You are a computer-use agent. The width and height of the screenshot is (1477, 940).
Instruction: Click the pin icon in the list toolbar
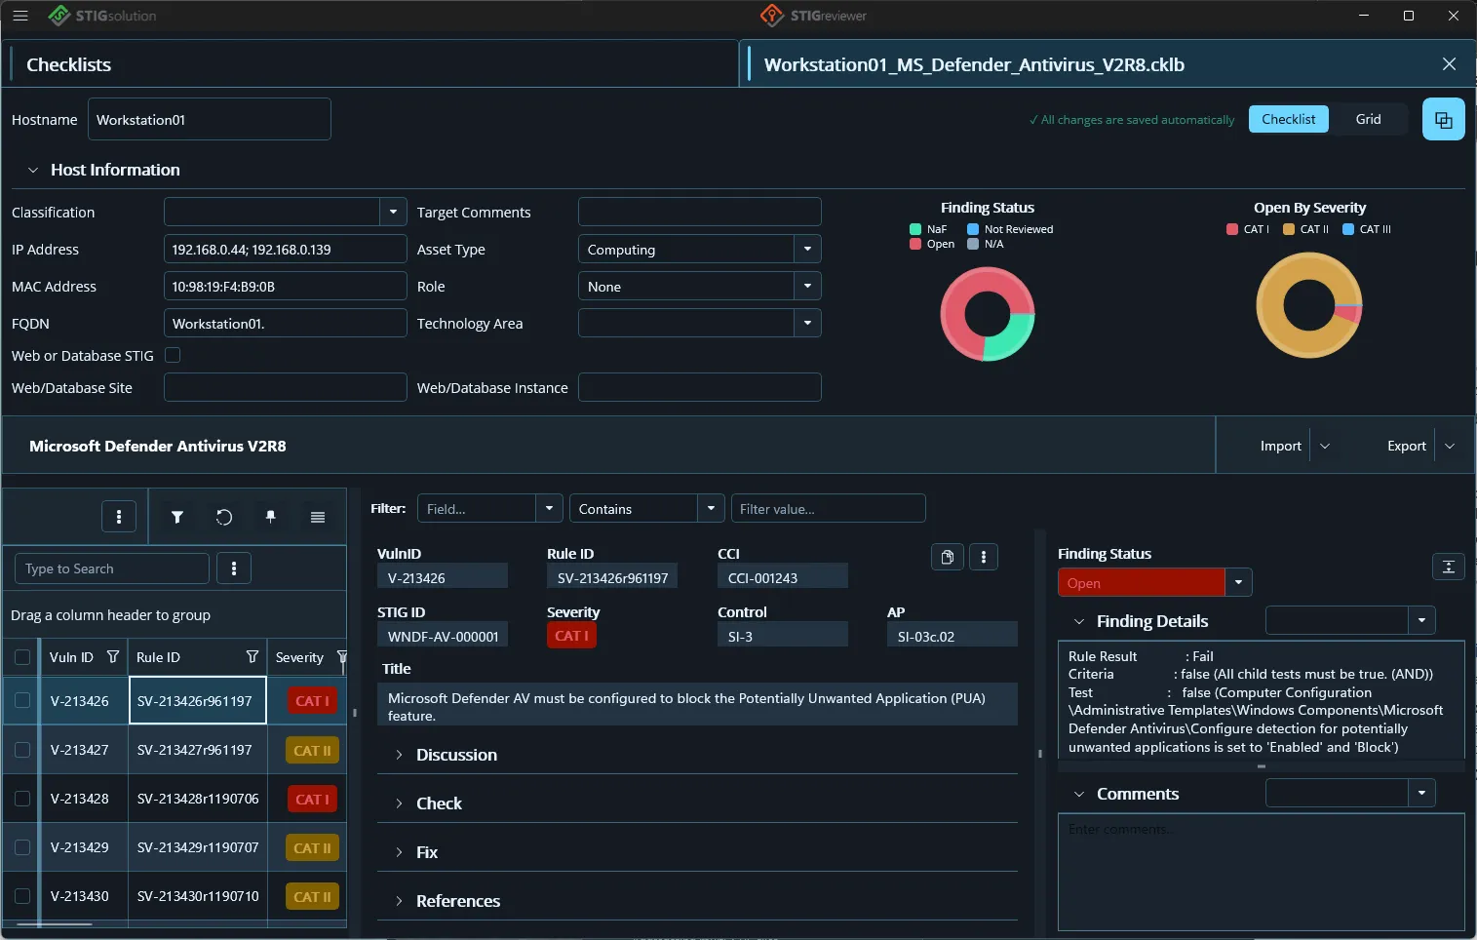[271, 517]
